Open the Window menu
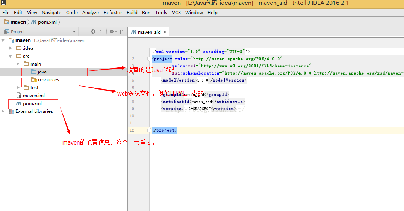 [x=194, y=13]
